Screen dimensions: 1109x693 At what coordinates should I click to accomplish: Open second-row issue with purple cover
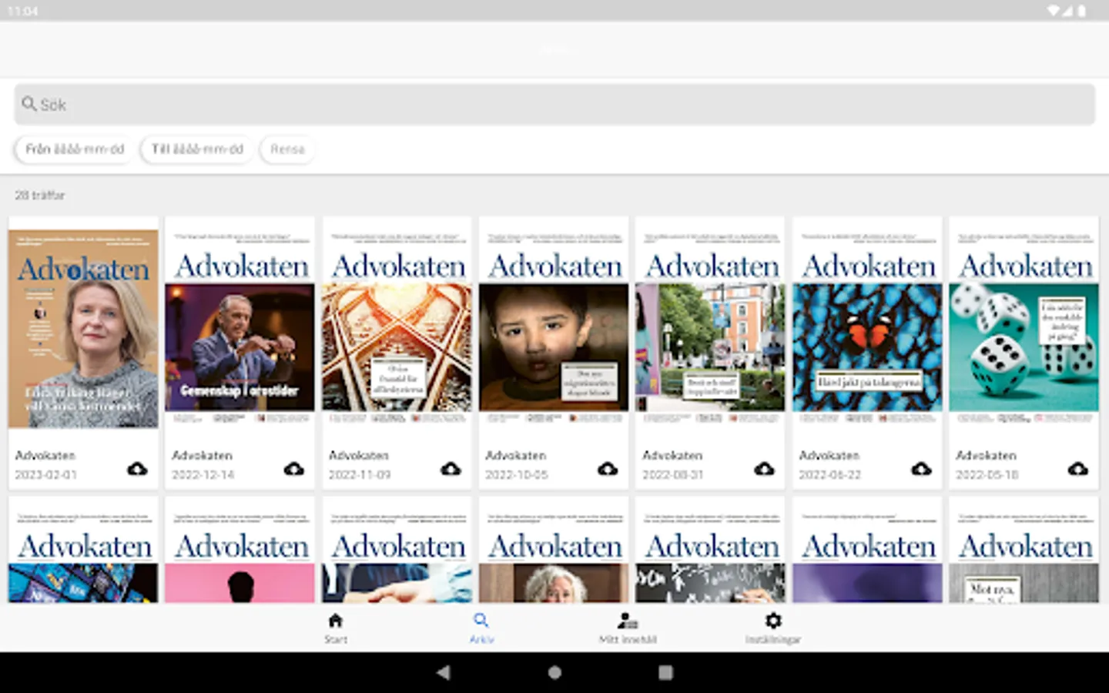click(x=867, y=550)
